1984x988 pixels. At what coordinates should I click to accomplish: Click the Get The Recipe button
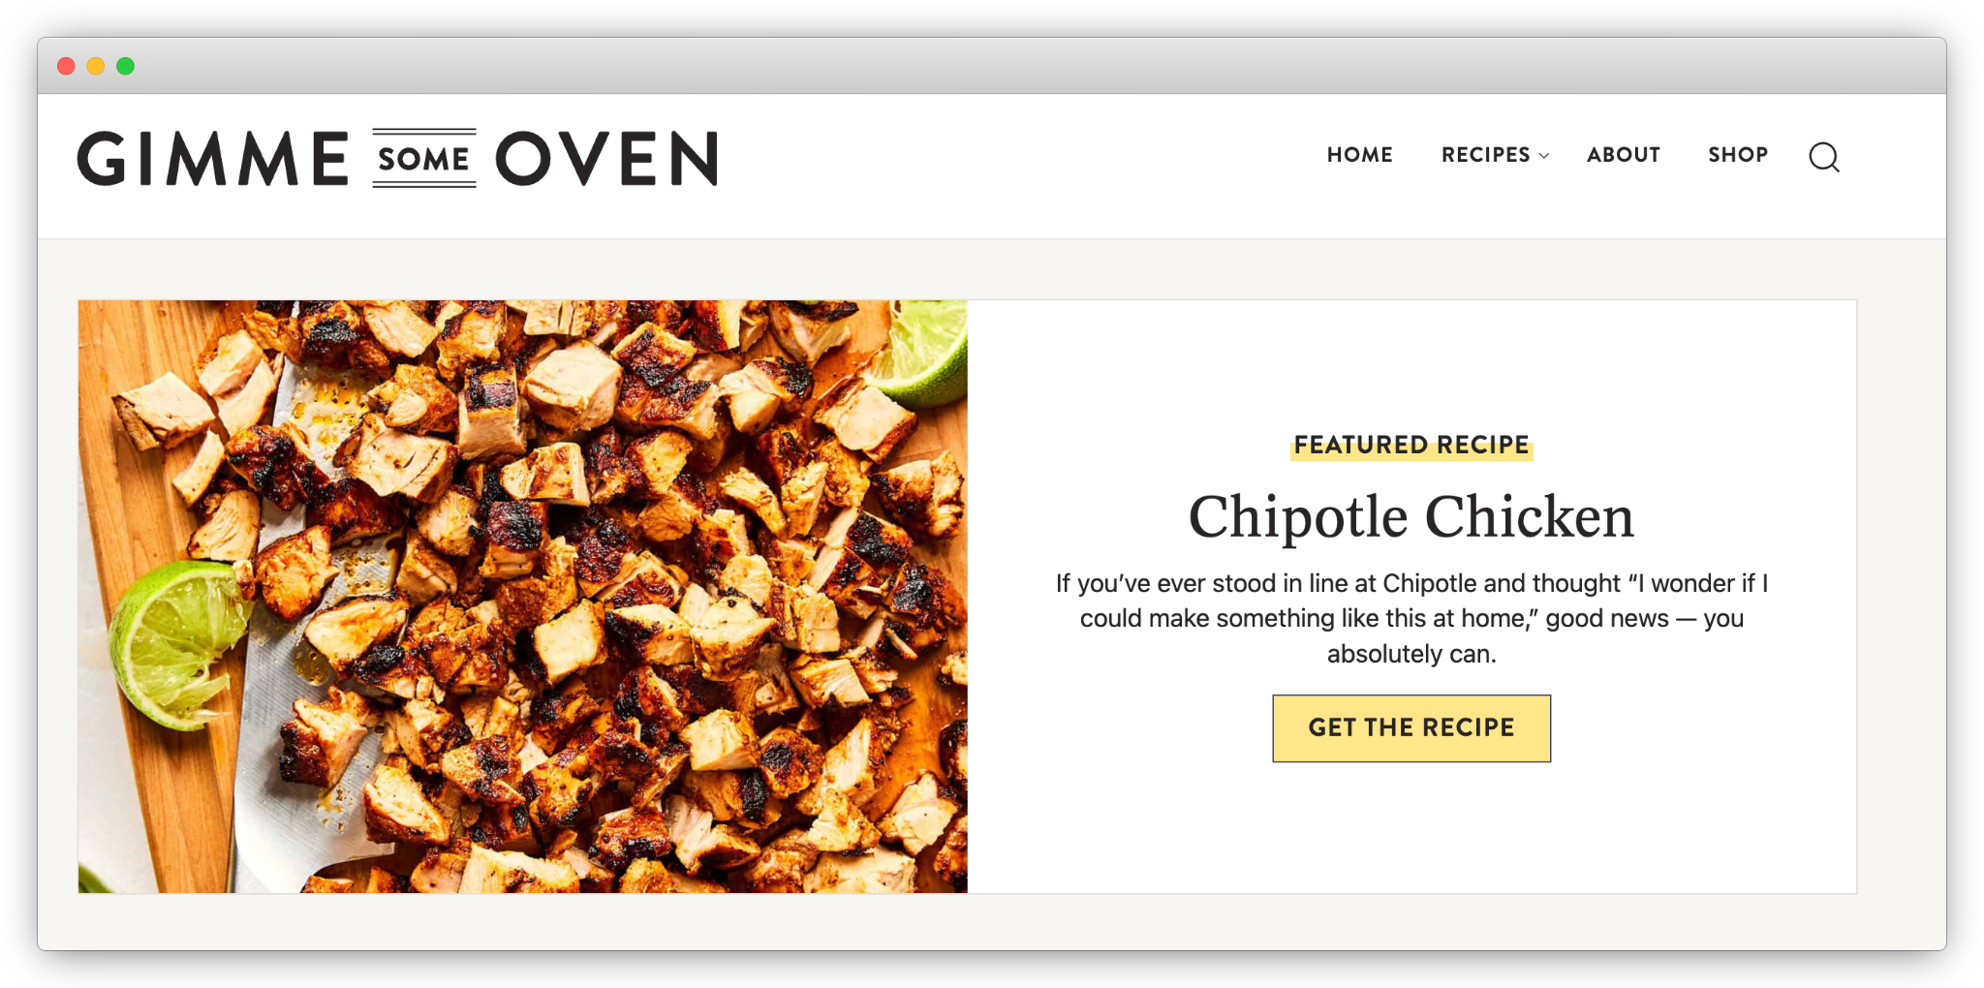coord(1411,728)
